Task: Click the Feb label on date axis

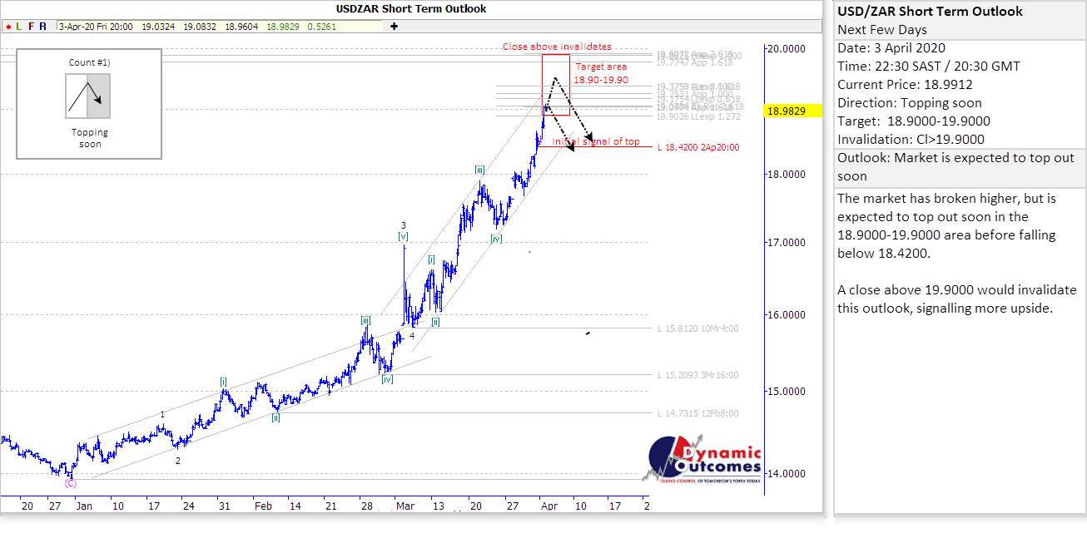Action: (x=263, y=505)
